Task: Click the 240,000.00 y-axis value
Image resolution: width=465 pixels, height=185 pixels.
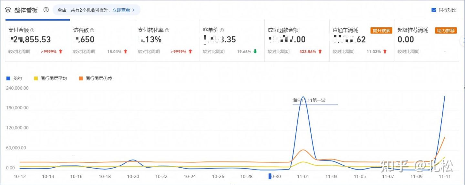Action: coord(17,88)
